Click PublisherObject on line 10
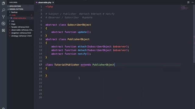Viewport: 195px width, 109px height. (x=78, y=39)
